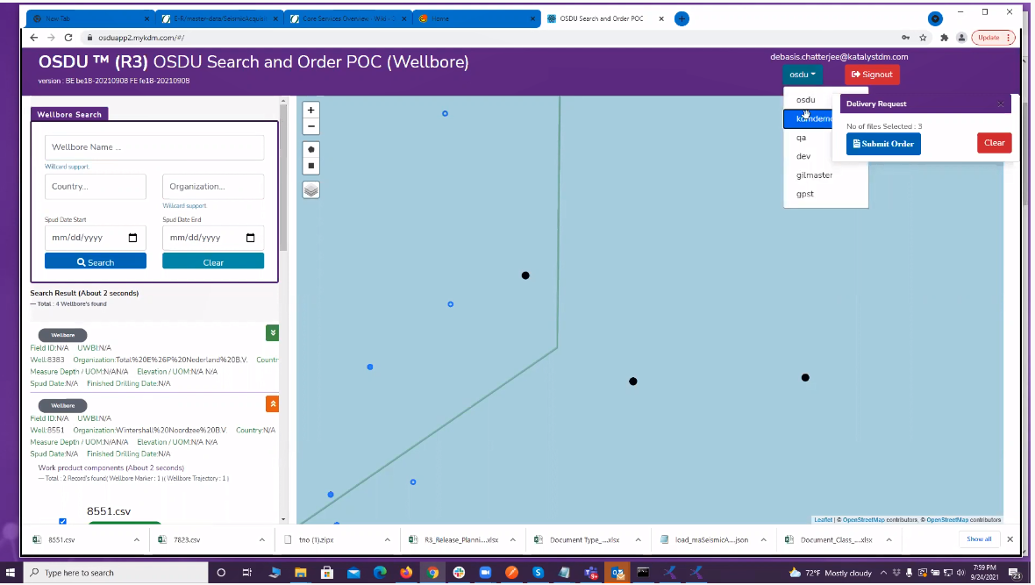Image resolution: width=1035 pixels, height=585 pixels.
Task: Open the osdu partition dropdown in the header
Action: click(803, 75)
